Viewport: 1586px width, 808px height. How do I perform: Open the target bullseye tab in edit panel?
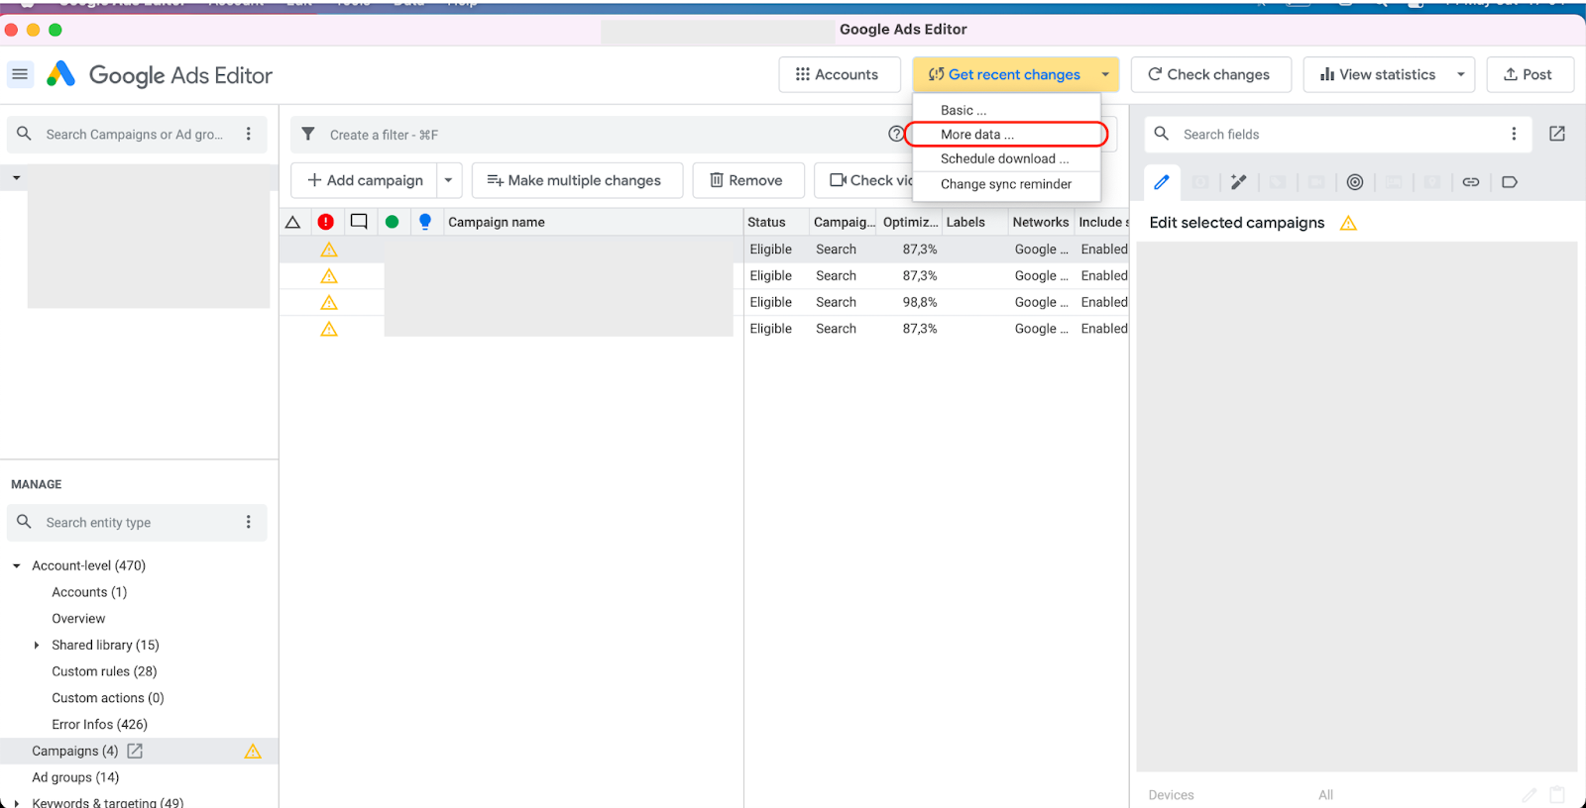(1355, 182)
